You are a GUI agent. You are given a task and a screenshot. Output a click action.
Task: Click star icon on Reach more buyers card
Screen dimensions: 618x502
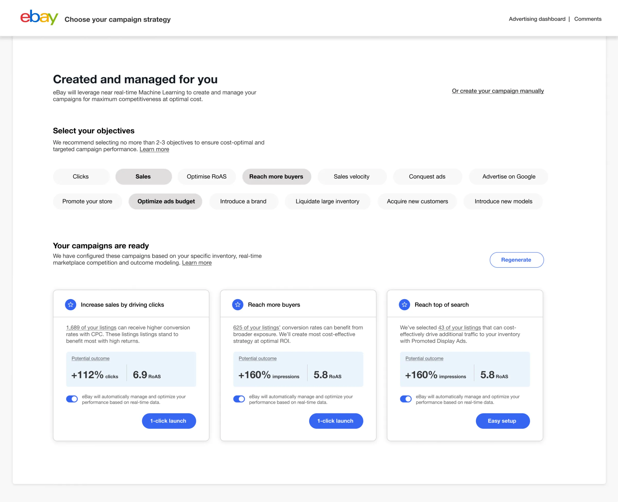tap(238, 305)
